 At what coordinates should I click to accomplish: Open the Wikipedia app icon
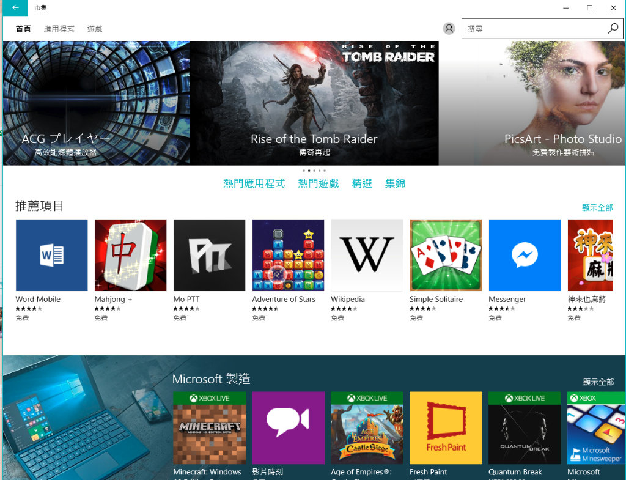pos(367,255)
